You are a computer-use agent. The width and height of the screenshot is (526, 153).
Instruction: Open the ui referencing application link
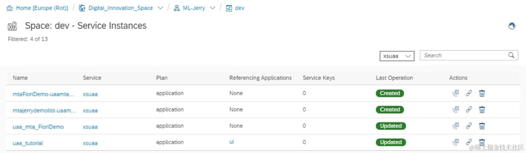(x=232, y=142)
